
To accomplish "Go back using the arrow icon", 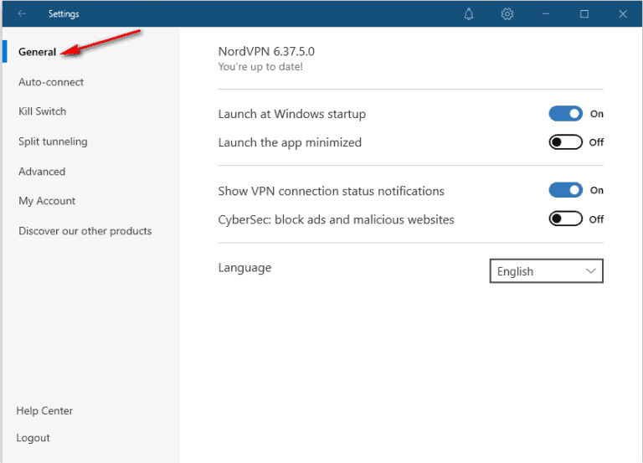I will click(22, 13).
